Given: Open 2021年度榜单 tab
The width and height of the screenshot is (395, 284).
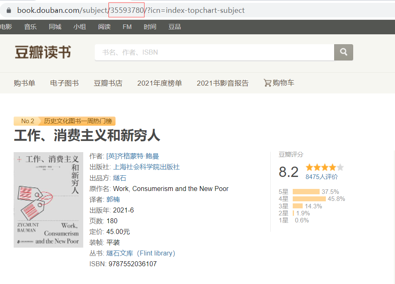Looking at the screenshot, I should tap(159, 83).
